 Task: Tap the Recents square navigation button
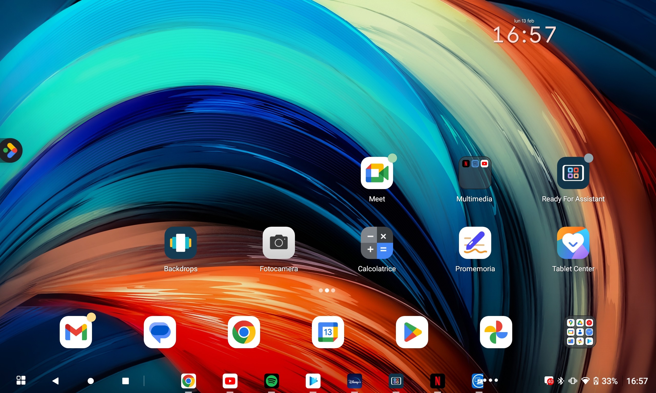coord(125,381)
